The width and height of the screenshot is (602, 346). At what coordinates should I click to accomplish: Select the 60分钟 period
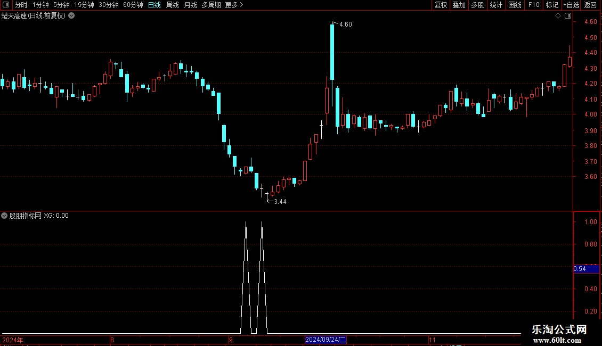click(x=133, y=5)
